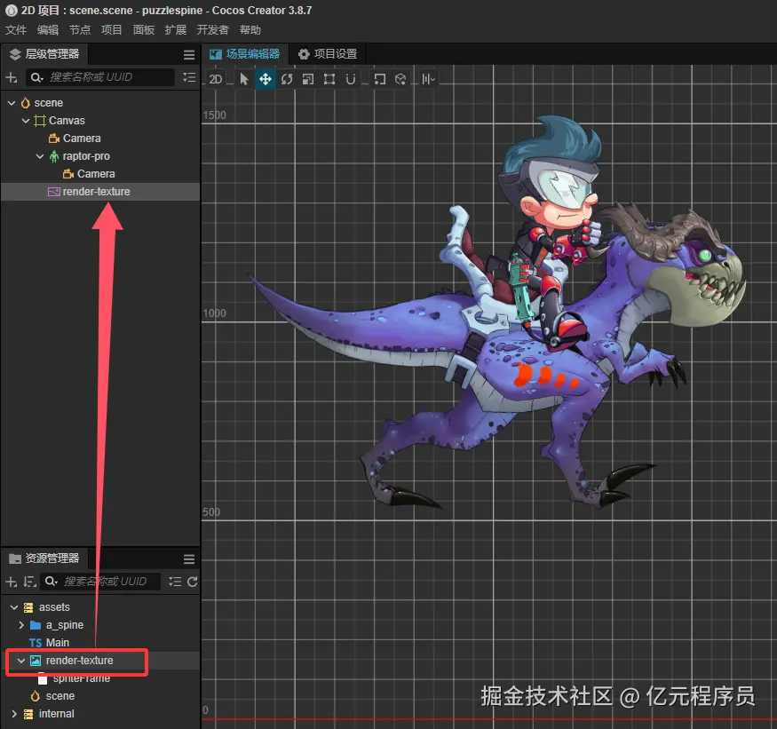Image resolution: width=777 pixels, height=729 pixels.
Task: Open the 文件 menu
Action: [16, 29]
